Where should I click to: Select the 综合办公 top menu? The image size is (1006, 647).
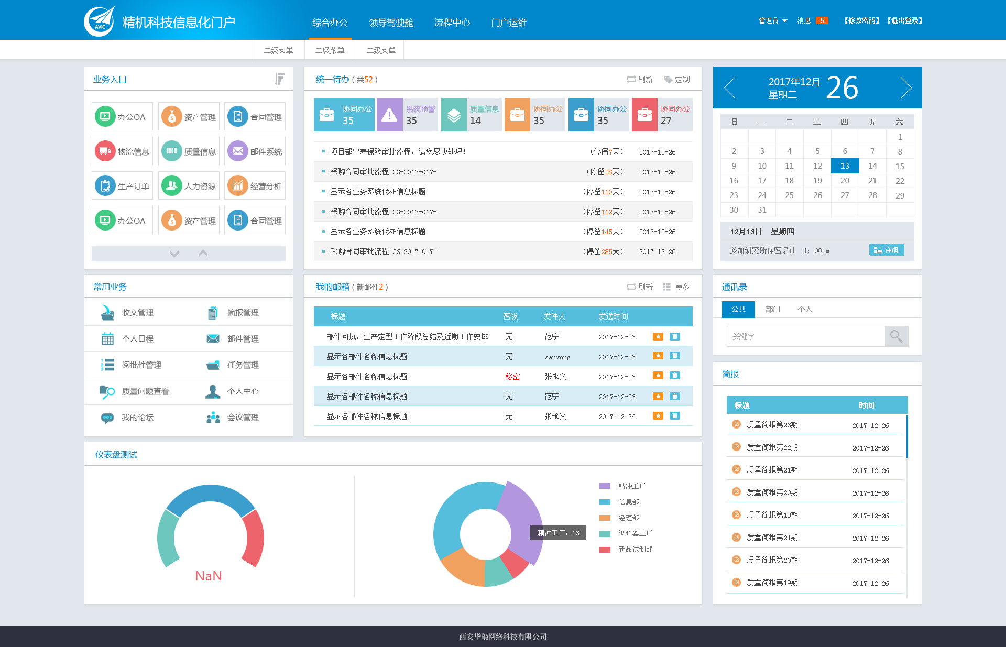coord(330,23)
